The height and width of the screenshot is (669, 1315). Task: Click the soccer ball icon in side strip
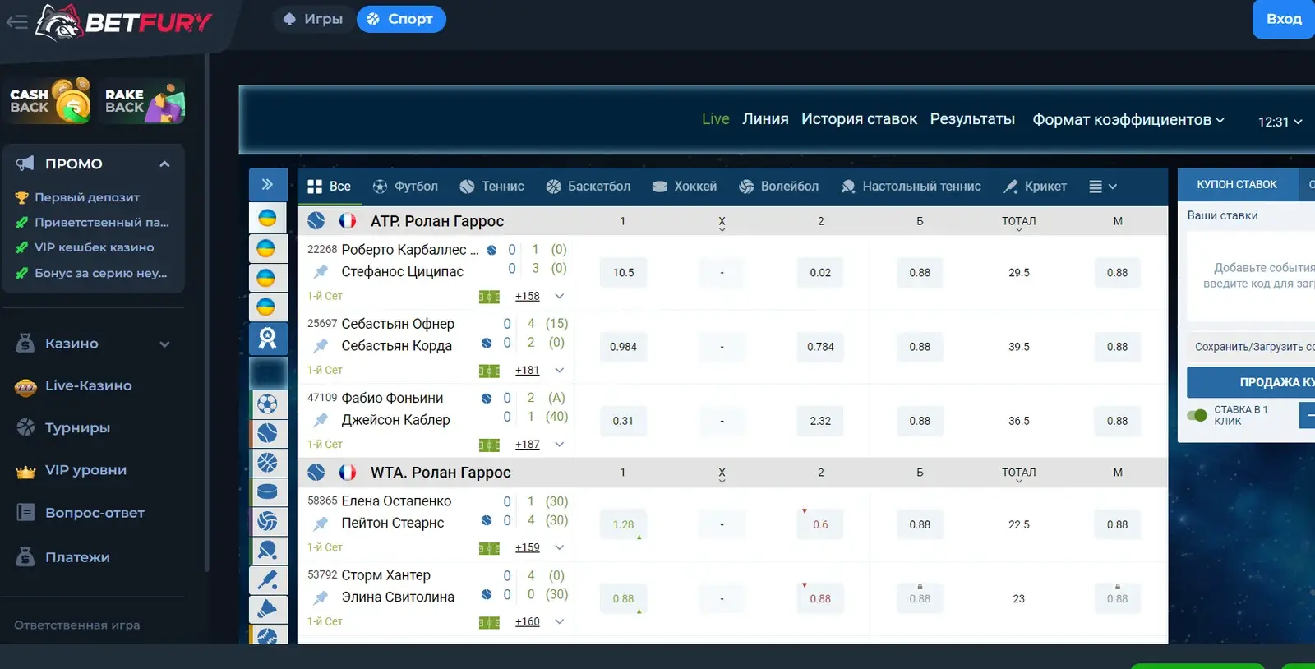[x=268, y=404]
